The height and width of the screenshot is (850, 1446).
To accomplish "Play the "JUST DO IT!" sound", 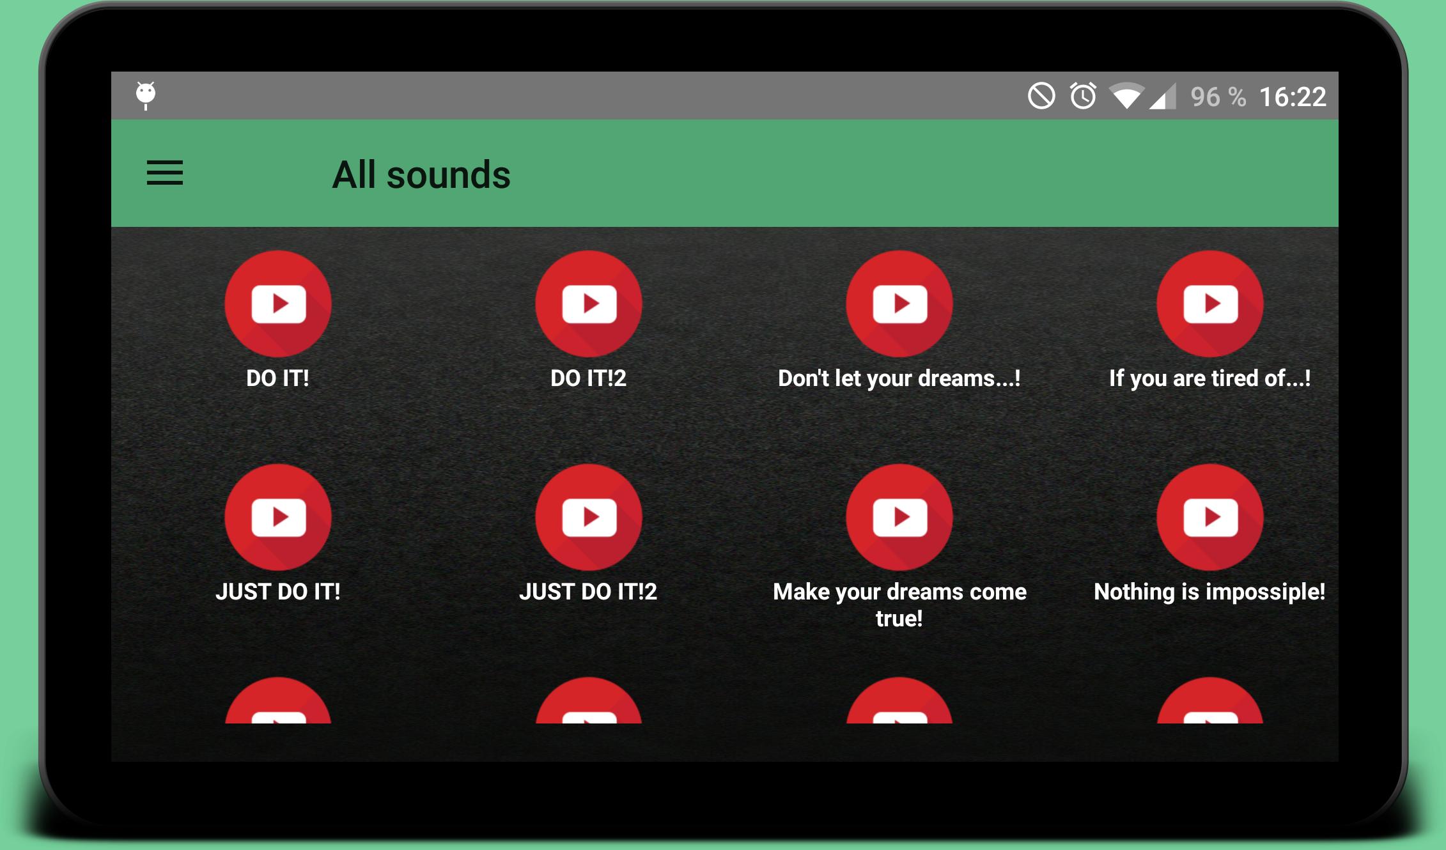I will (278, 517).
